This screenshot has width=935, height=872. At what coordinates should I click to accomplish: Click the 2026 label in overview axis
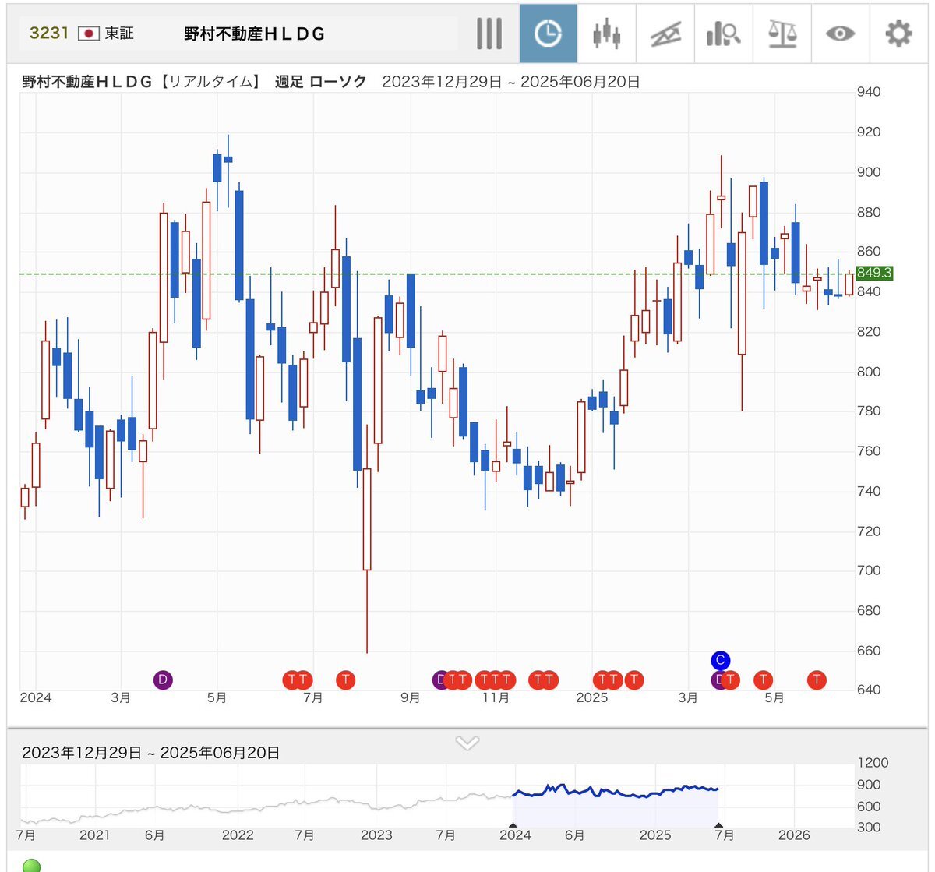point(794,835)
